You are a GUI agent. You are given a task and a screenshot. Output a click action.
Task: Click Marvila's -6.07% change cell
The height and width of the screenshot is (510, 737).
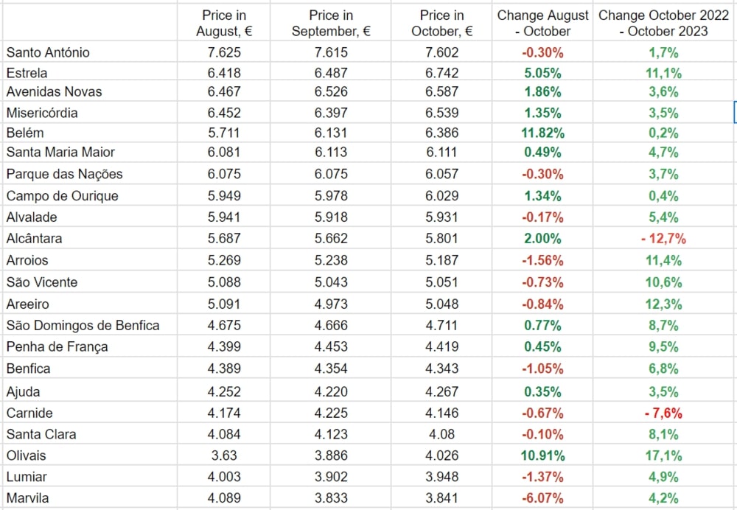coord(543,498)
